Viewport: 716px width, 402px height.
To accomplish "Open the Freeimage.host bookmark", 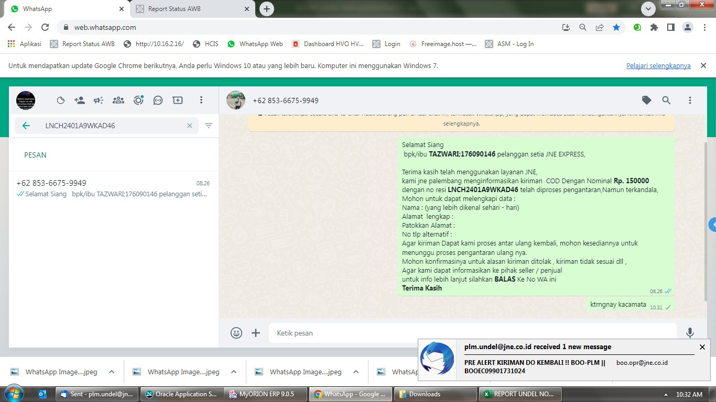I will coord(443,44).
